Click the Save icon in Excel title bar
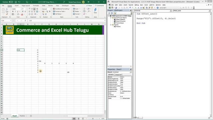Screen dimensions: 213x120 (16, 2)
